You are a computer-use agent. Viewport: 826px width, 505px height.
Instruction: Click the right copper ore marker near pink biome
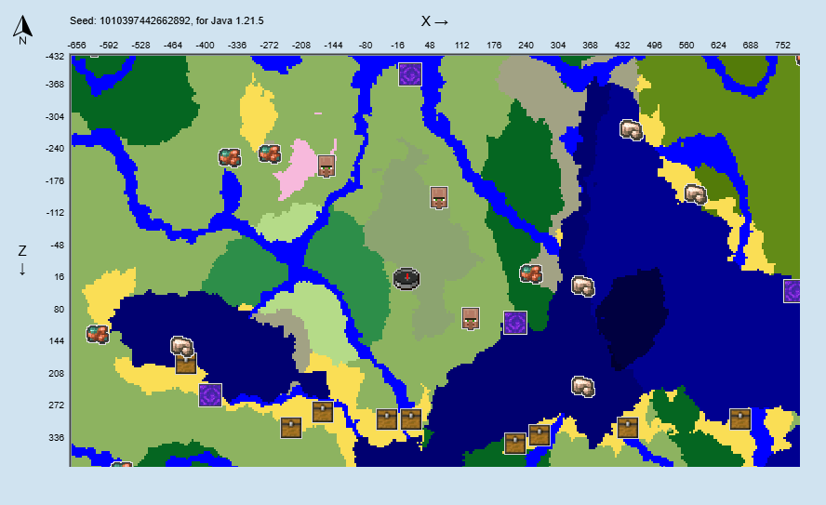[x=270, y=153]
